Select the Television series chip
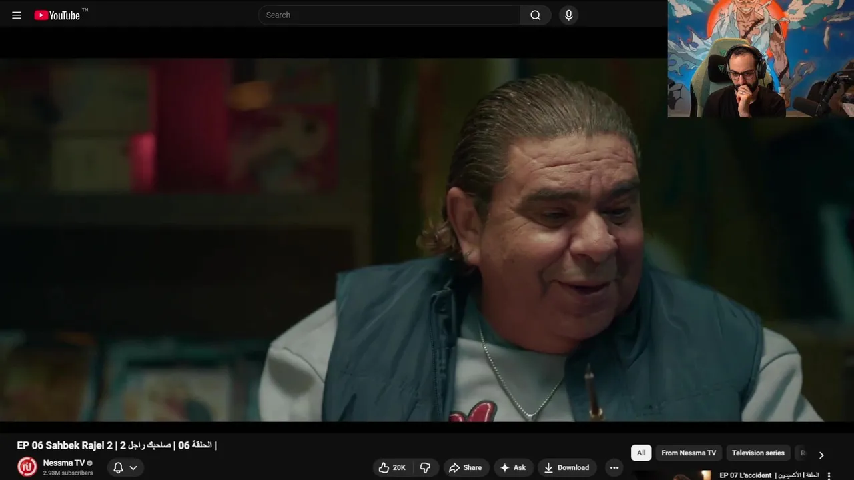Screen dimensions: 854x480 [758, 453]
